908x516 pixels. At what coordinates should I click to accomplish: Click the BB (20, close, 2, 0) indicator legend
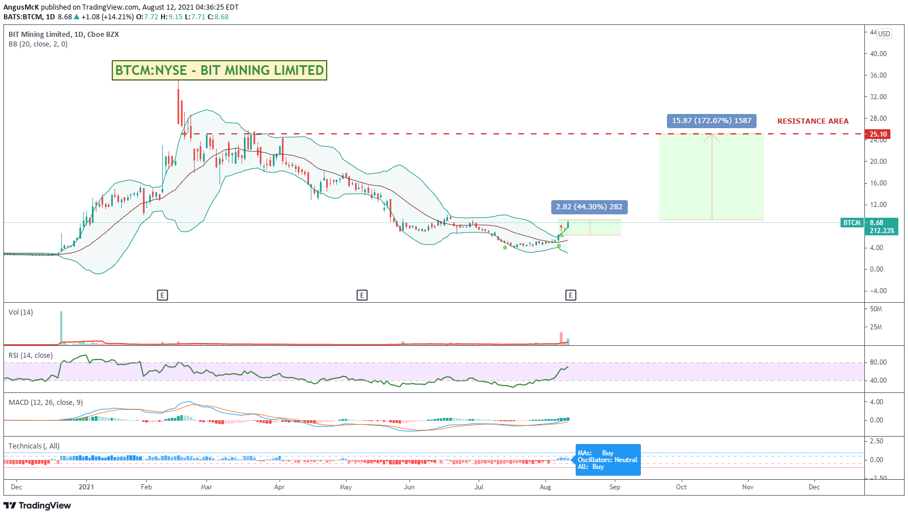[38, 44]
